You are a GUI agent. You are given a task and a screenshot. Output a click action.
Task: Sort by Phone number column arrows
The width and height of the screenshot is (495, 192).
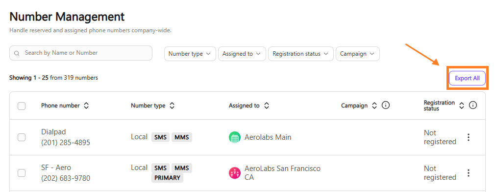click(x=86, y=106)
